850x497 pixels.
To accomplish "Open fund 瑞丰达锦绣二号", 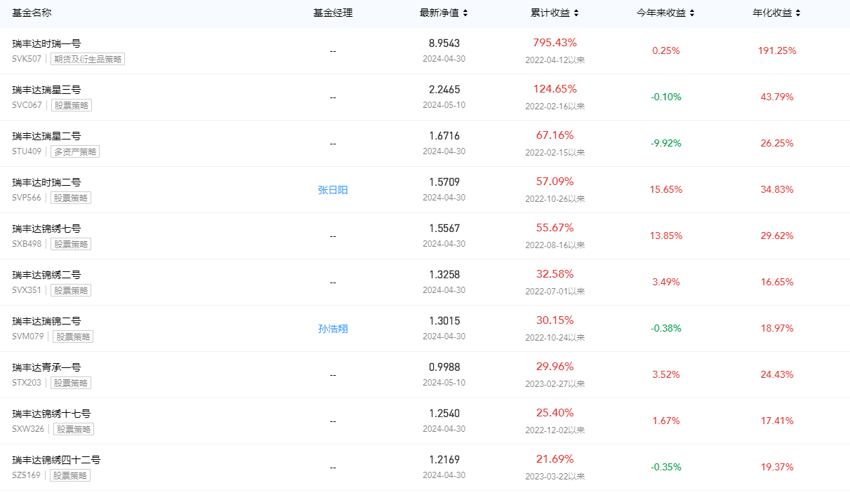I will coord(46,275).
